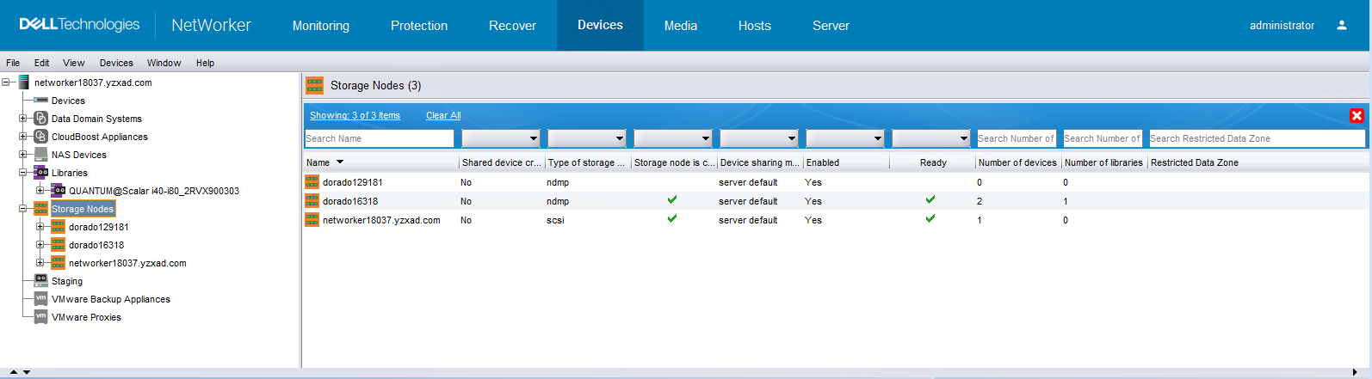
Task: Click the Devices tree node icon
Action: point(40,101)
